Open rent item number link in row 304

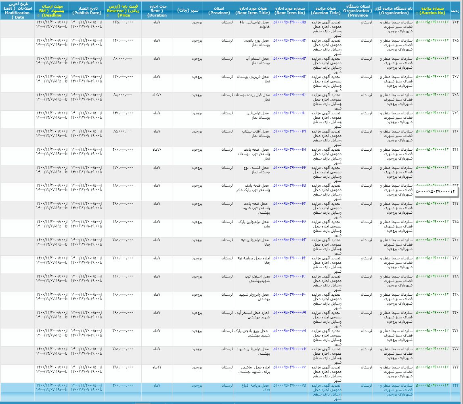[290, 22]
